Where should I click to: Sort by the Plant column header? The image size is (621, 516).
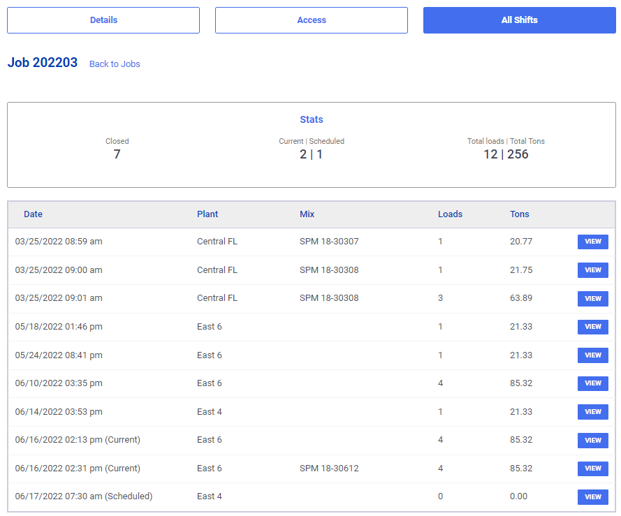click(207, 214)
